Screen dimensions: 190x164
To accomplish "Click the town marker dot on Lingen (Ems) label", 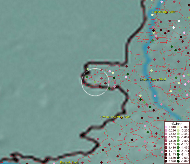I will pyautogui.click(x=157, y=80).
